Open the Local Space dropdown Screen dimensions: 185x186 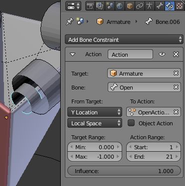[95, 123]
